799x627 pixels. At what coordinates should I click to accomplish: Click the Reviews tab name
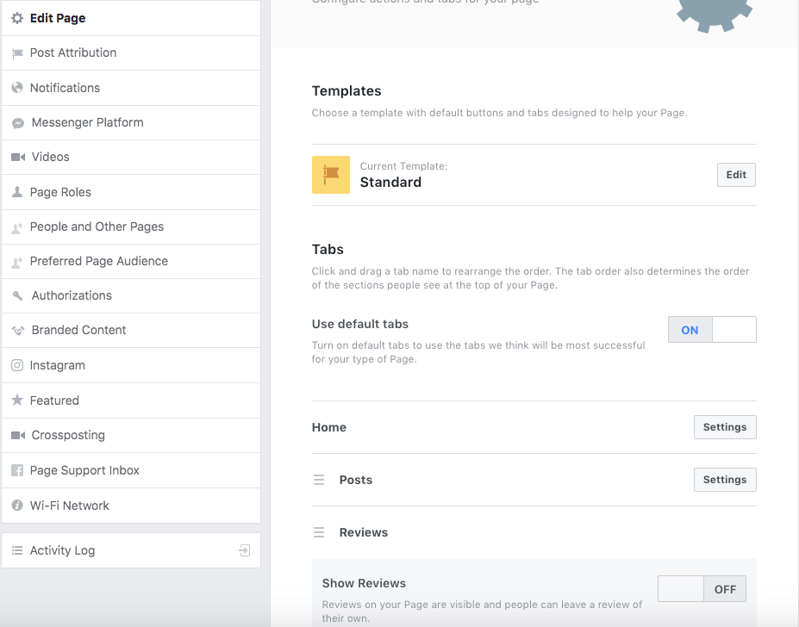[x=364, y=532]
